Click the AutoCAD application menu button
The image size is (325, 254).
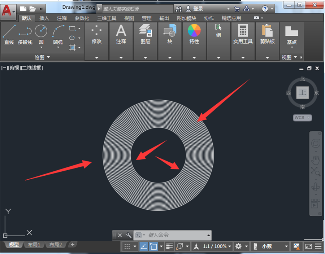click(8, 12)
